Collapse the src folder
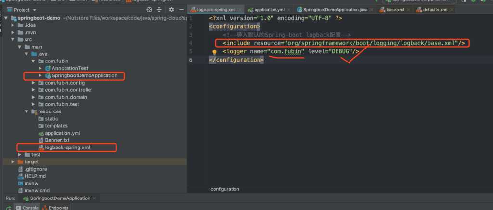 [x=13, y=39]
